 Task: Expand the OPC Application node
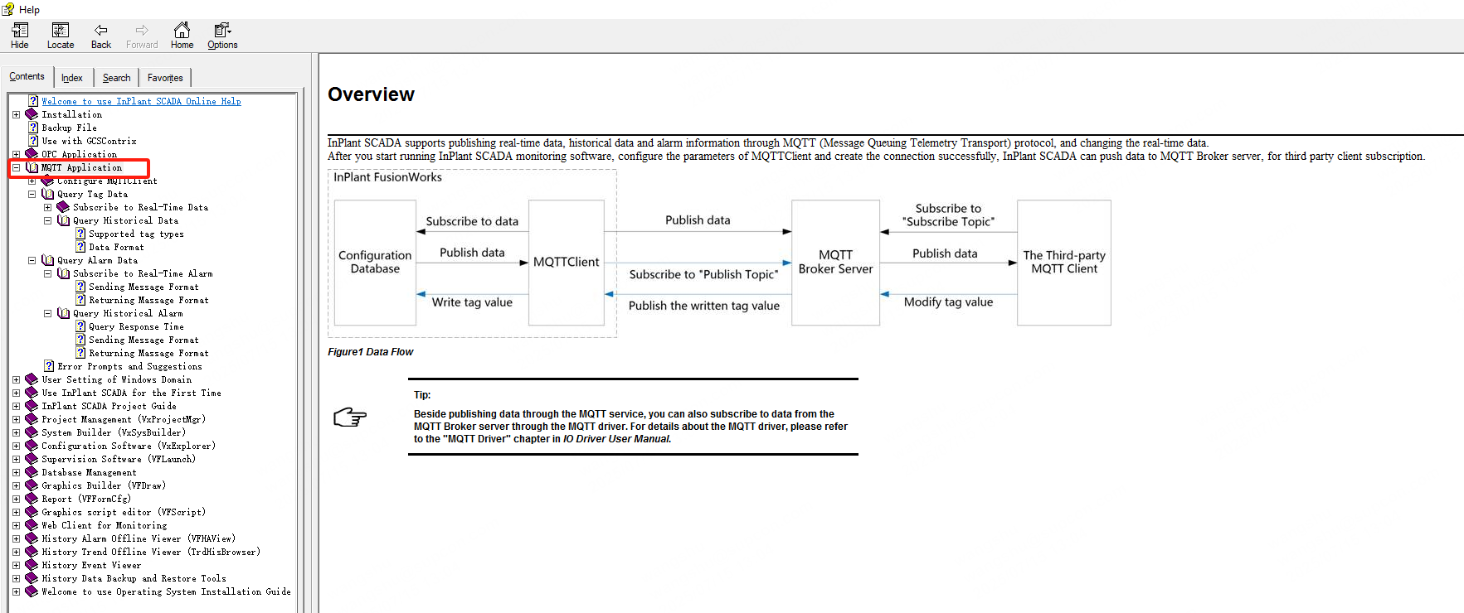click(x=16, y=154)
